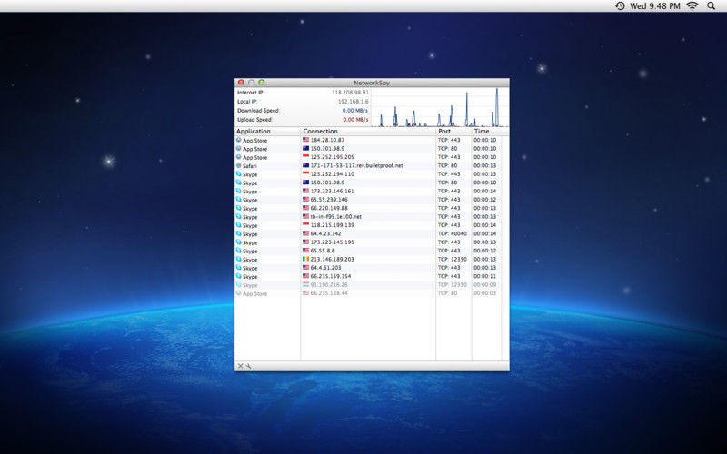Image resolution: width=727 pixels, height=454 pixels.
Task: Open Time Machine menu bar icon
Action: tap(620, 6)
